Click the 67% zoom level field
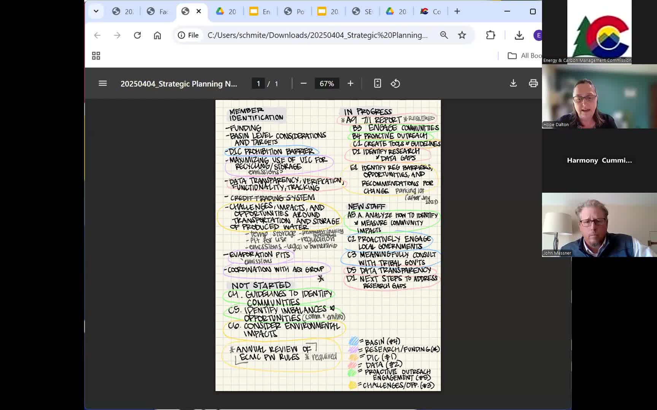 pos(327,84)
